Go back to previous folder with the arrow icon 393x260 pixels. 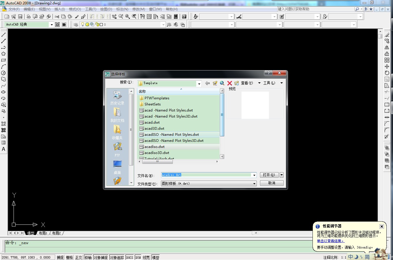[x=207, y=83]
